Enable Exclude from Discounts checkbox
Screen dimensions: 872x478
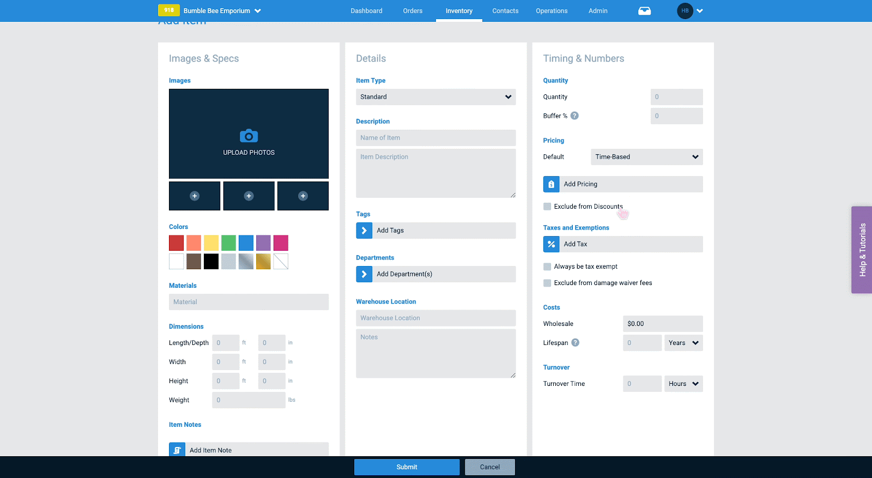pos(547,207)
